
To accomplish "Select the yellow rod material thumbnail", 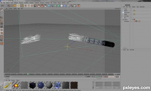I will [x=8, y=85].
